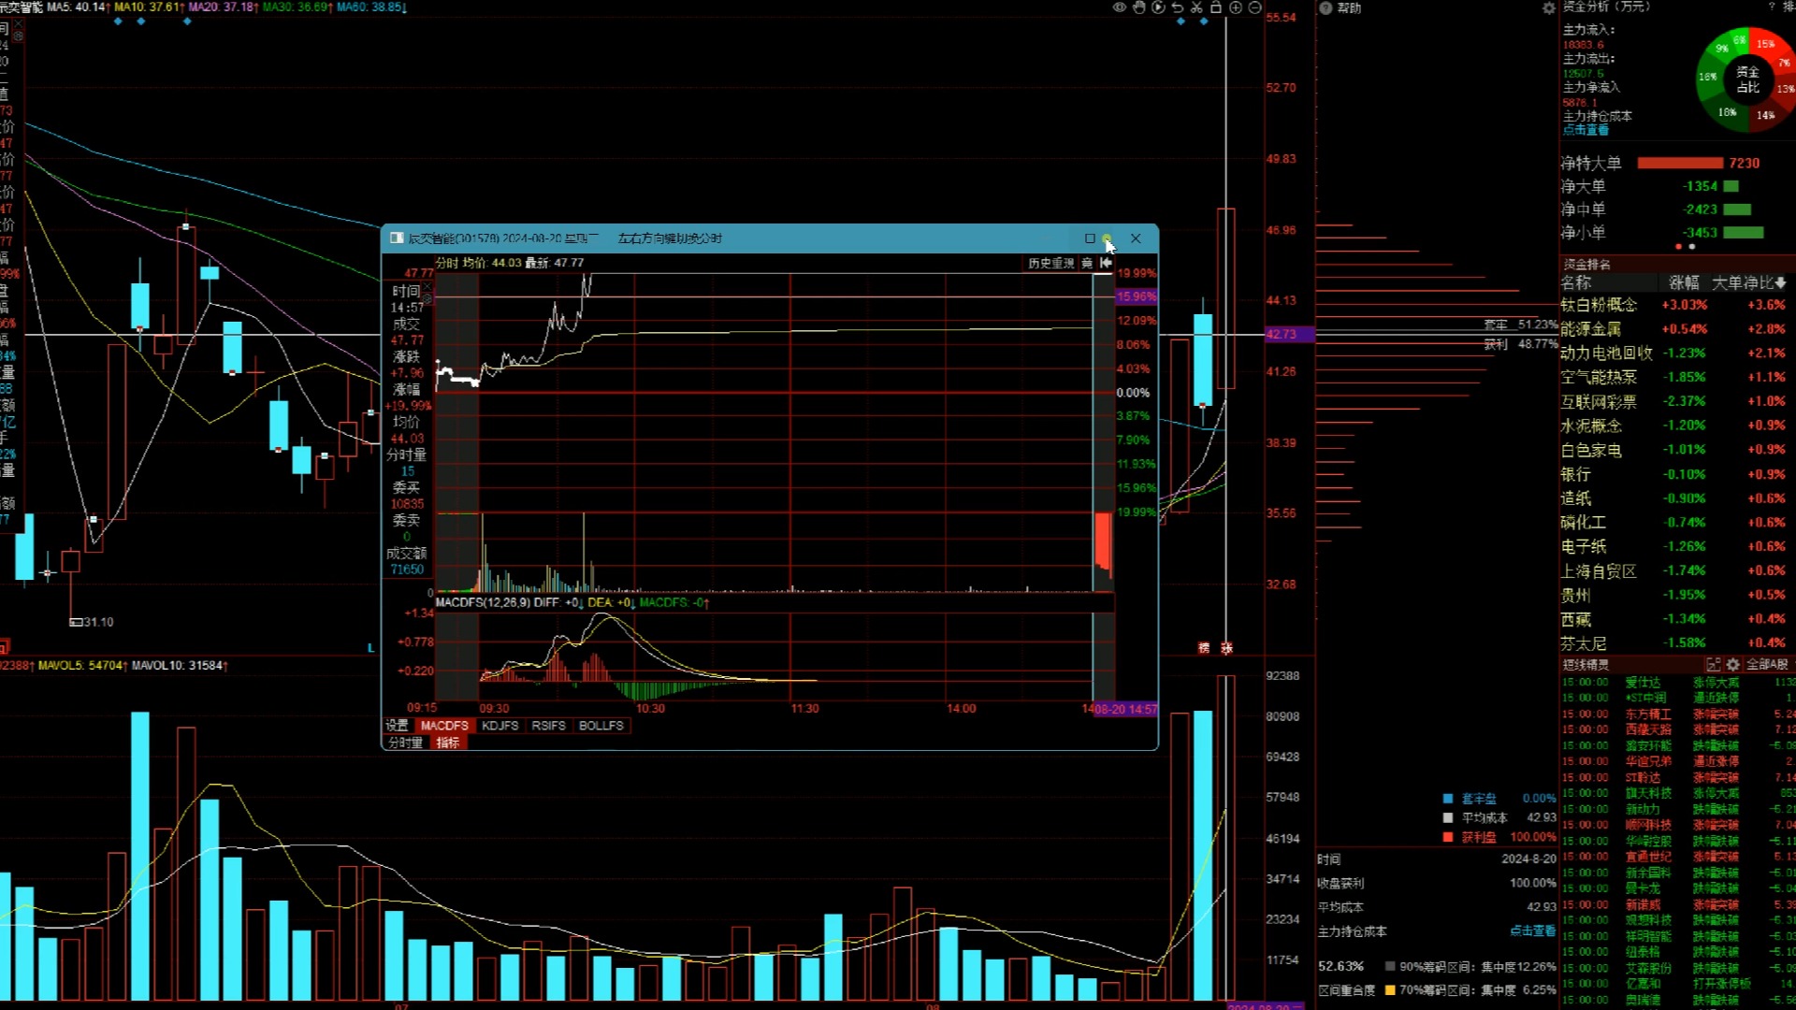Click 点击查看 link under 主力持仓成本 in fund analysis
The image size is (1796, 1010).
point(1586,130)
